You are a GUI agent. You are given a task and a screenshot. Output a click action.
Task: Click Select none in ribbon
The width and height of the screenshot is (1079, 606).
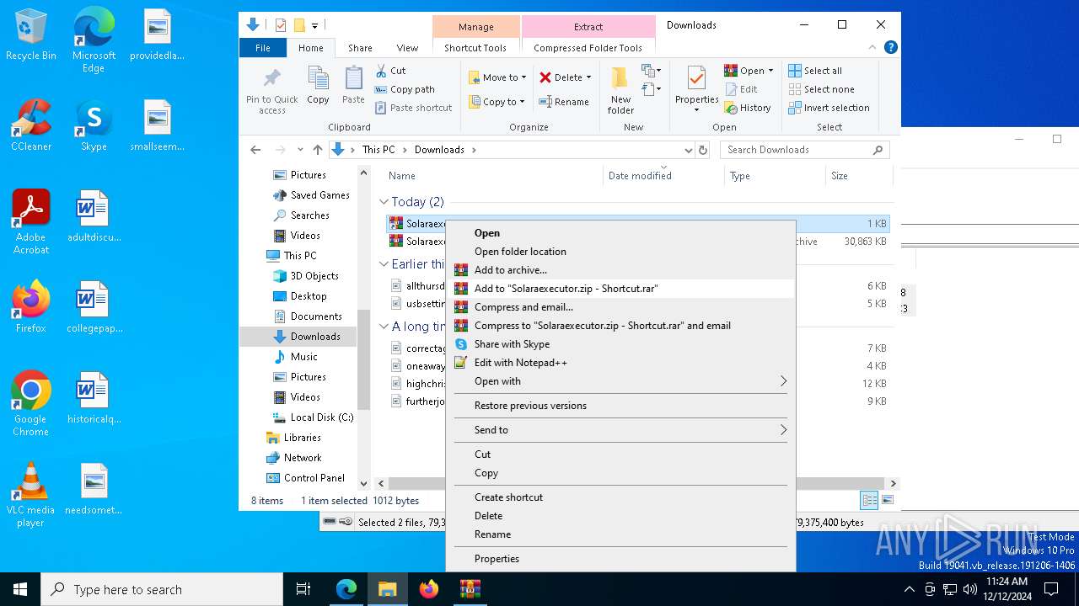click(x=821, y=89)
